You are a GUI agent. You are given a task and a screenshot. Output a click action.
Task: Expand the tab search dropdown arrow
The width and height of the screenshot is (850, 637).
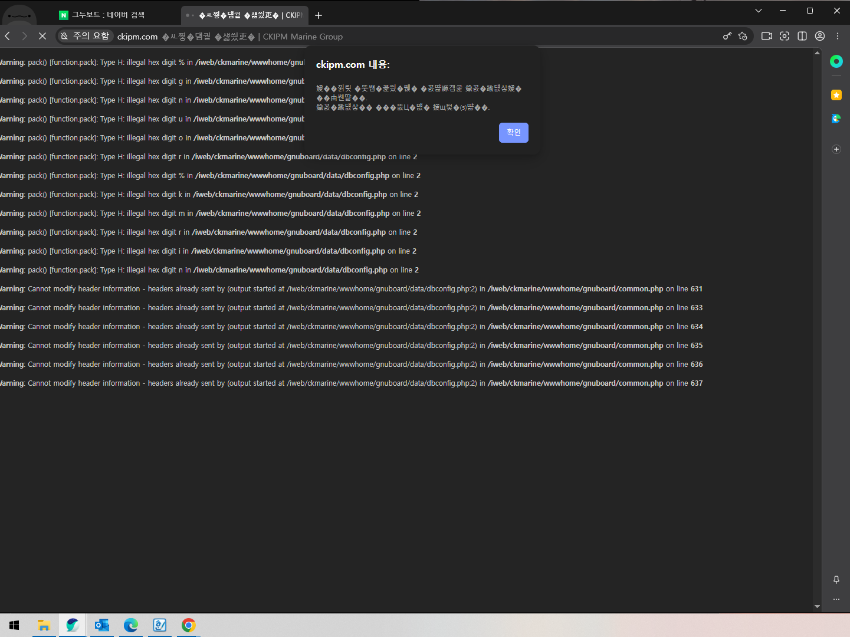tap(759, 11)
